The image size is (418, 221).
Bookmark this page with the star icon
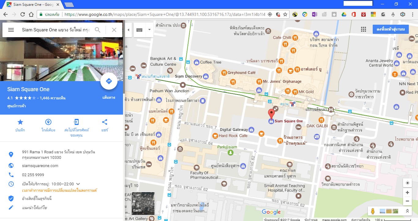click(x=285, y=14)
